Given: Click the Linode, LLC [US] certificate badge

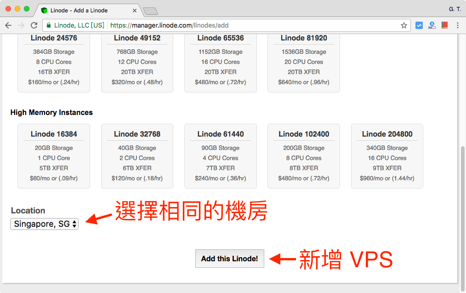Looking at the screenshot, I should tap(76, 25).
